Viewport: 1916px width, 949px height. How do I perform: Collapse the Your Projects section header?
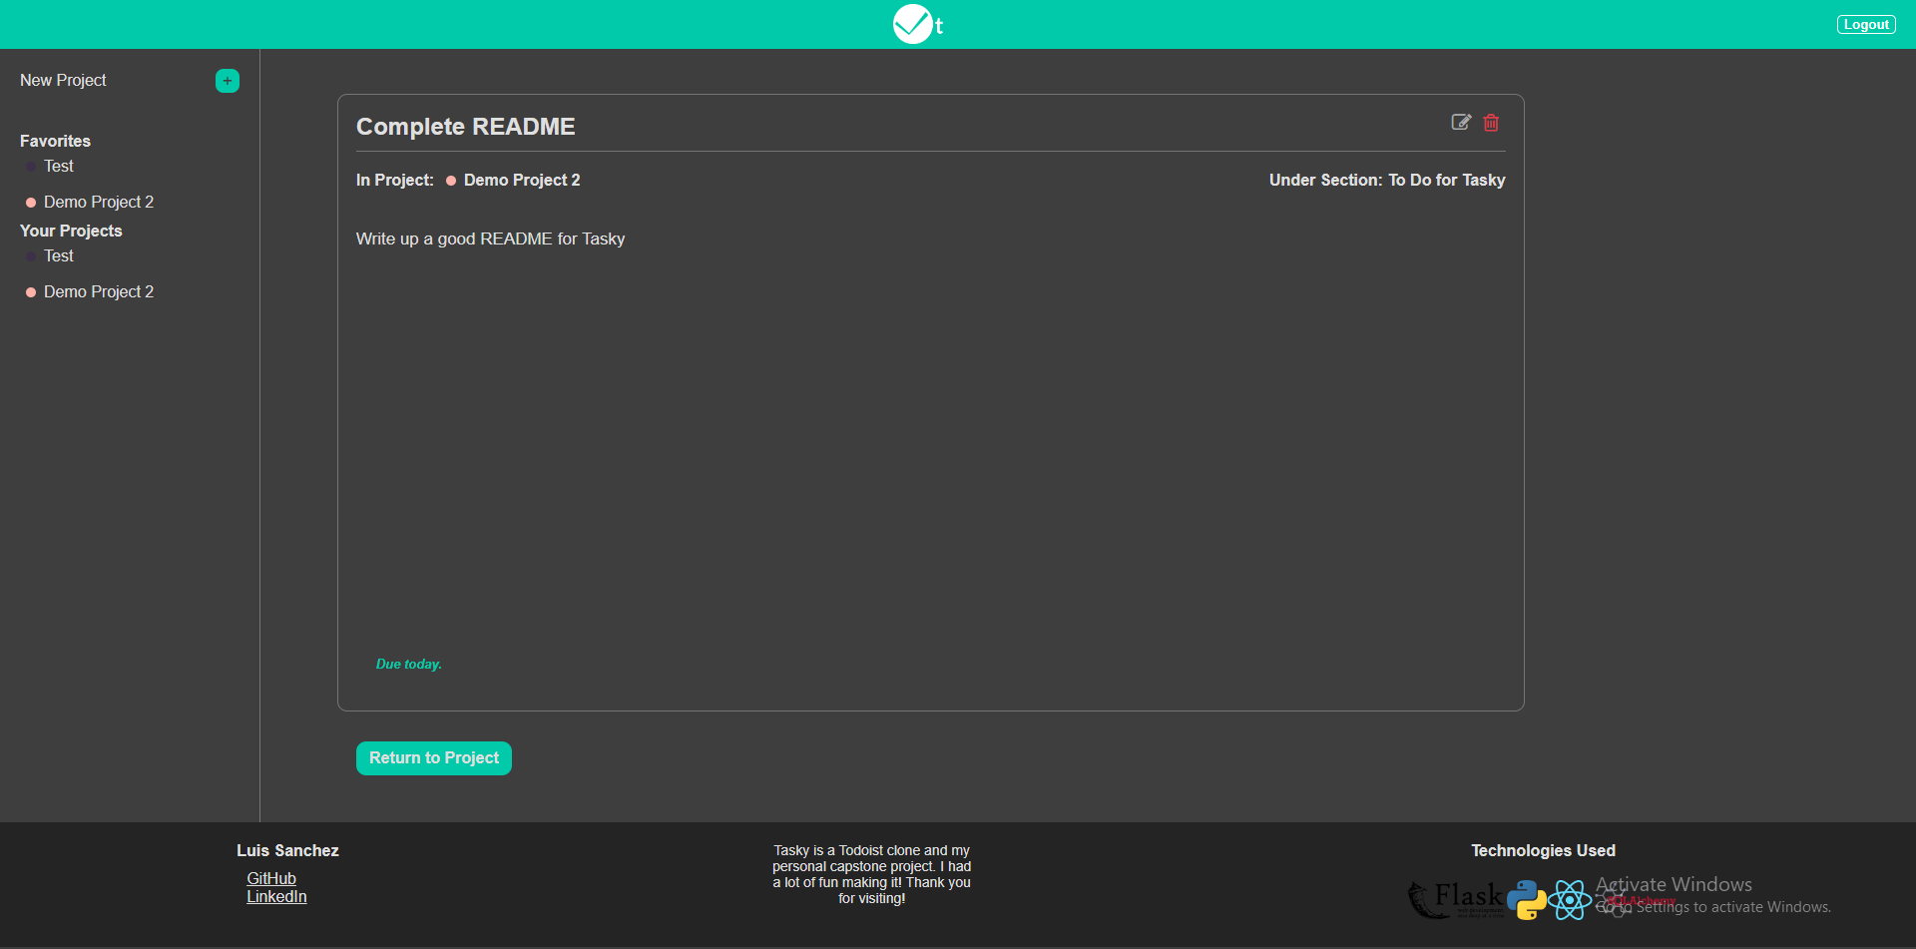[x=70, y=231]
